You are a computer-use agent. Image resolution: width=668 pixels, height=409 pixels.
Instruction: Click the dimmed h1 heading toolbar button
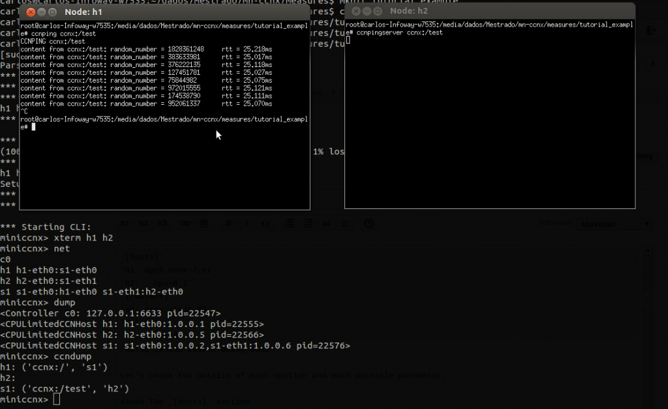(x=125, y=223)
